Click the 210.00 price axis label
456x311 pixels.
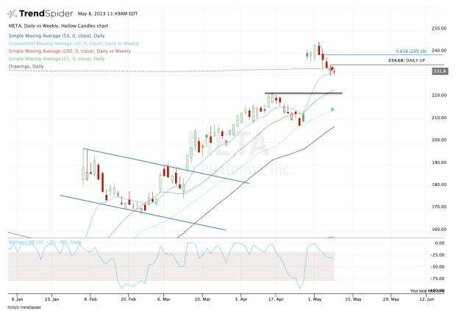(x=439, y=118)
